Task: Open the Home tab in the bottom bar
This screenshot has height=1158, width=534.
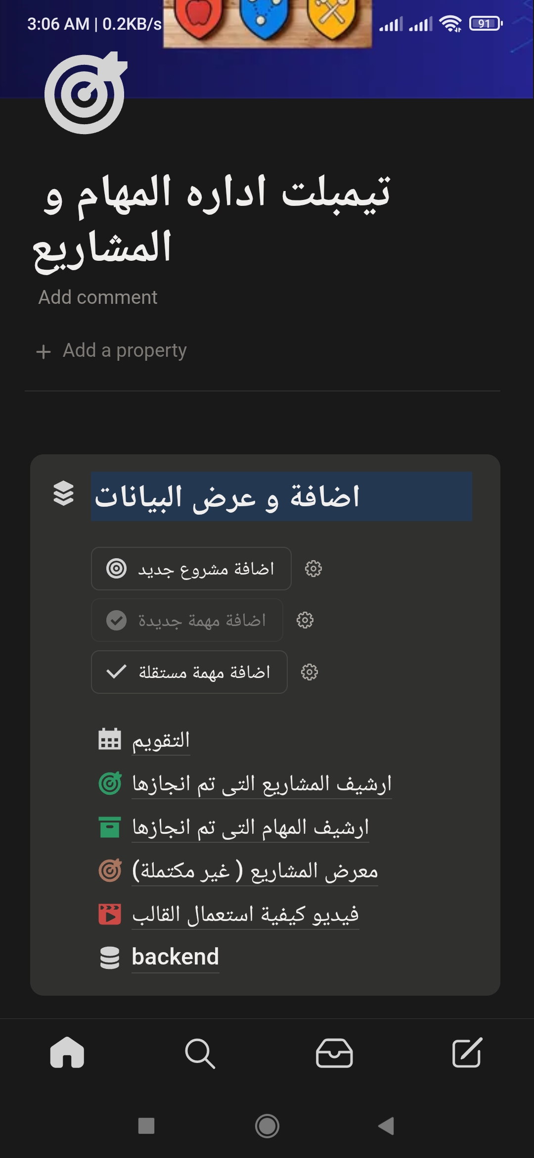Action: point(67,1053)
